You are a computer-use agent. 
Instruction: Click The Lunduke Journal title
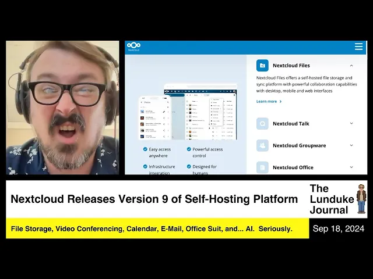click(332, 199)
